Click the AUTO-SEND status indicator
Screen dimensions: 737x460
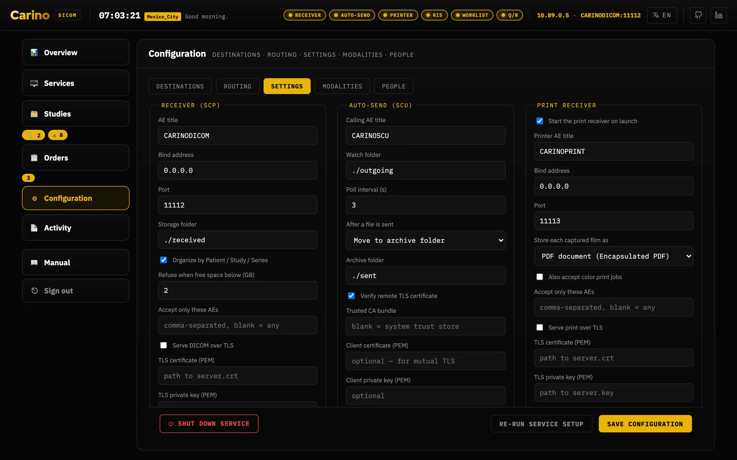[352, 15]
